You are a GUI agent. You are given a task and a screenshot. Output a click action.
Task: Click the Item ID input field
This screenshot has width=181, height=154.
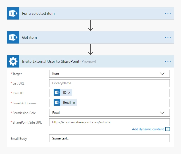coord(109,93)
